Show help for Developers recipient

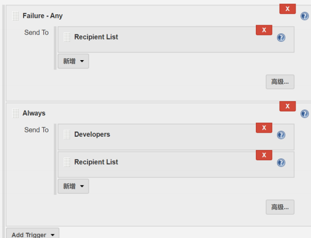pyautogui.click(x=281, y=135)
